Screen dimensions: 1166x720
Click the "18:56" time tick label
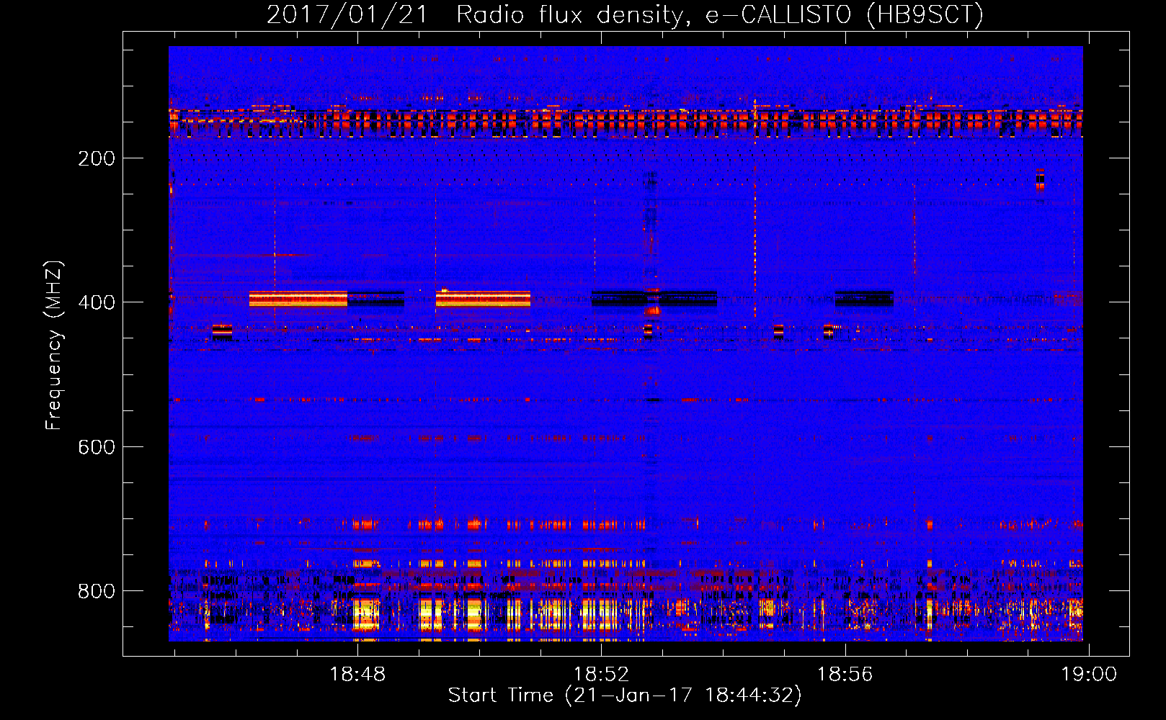(x=845, y=674)
